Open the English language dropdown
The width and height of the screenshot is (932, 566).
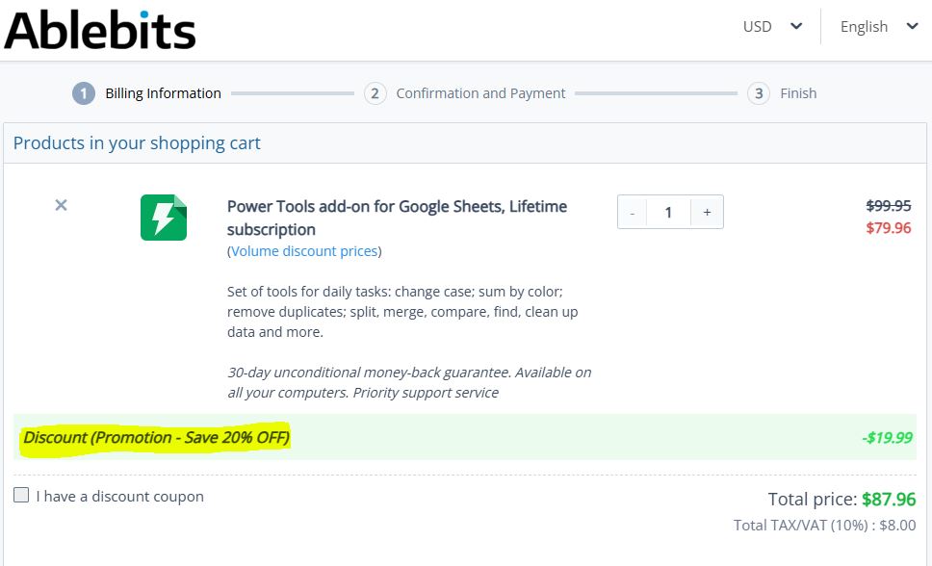tap(879, 27)
